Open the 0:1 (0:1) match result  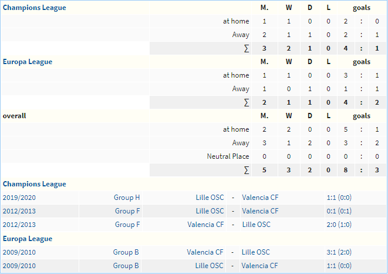(x=339, y=211)
